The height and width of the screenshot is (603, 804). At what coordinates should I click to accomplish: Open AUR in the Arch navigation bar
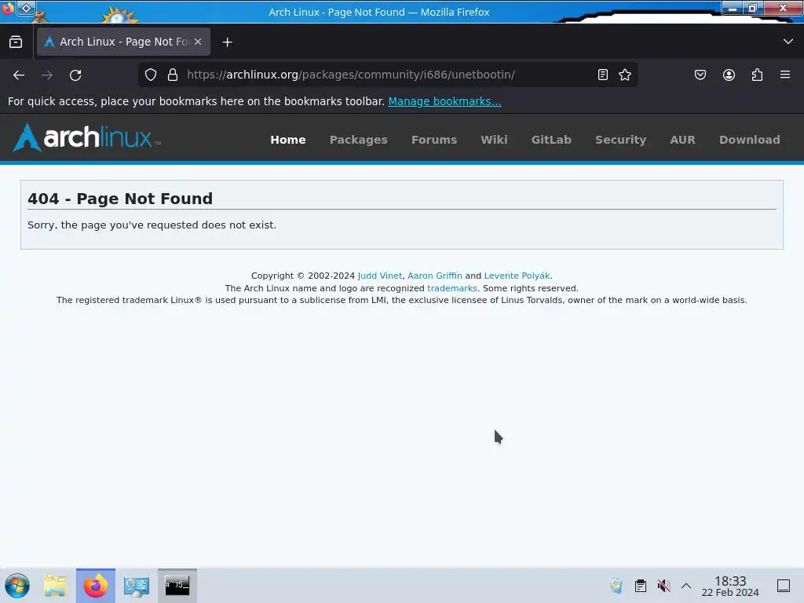(x=682, y=140)
